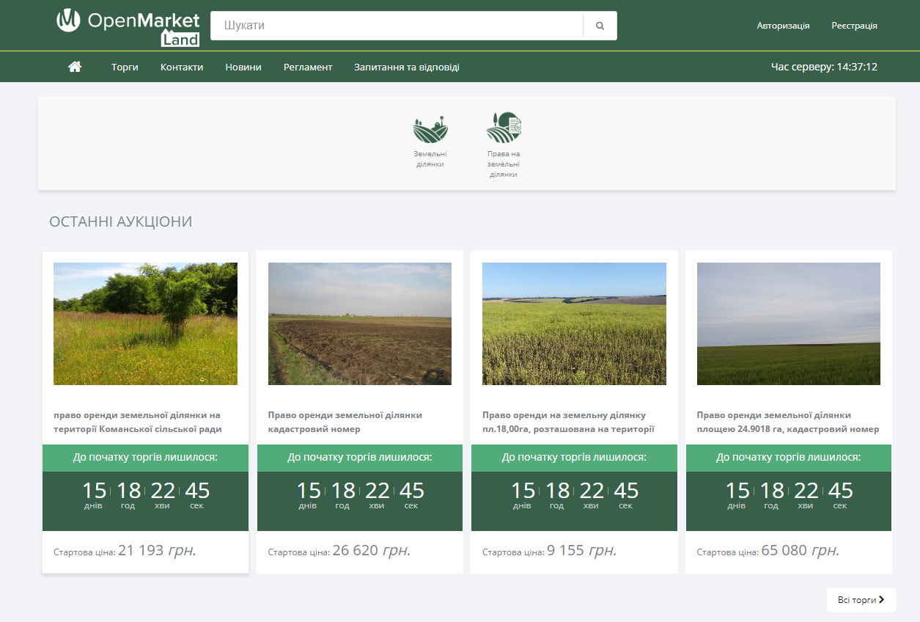Click the OpenMarket Land logo
The height and width of the screenshot is (622, 920).
(x=128, y=26)
